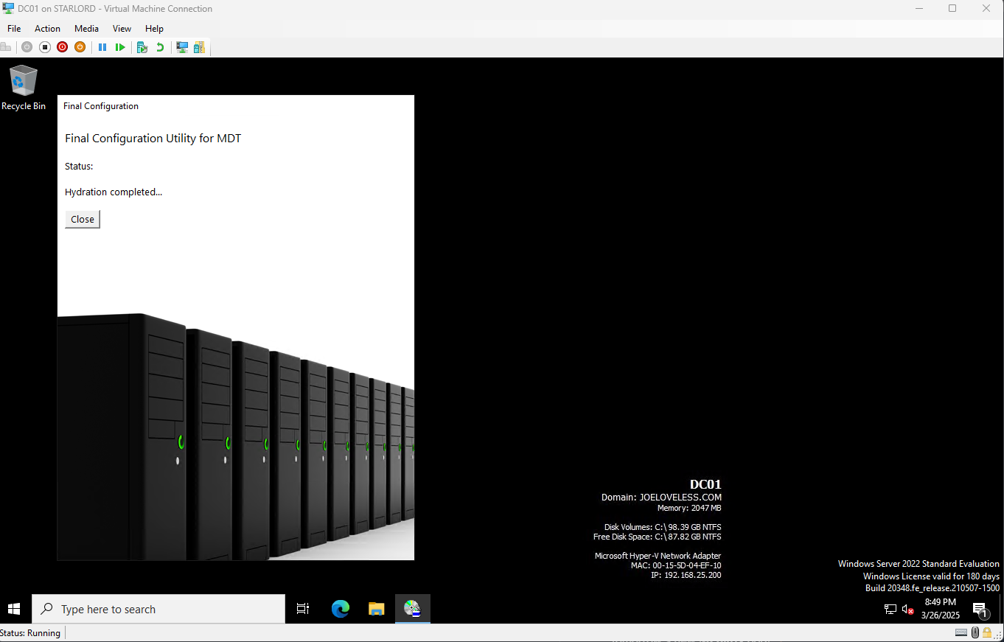Open the Media menu
The height and width of the screenshot is (642, 1004).
pyautogui.click(x=86, y=29)
